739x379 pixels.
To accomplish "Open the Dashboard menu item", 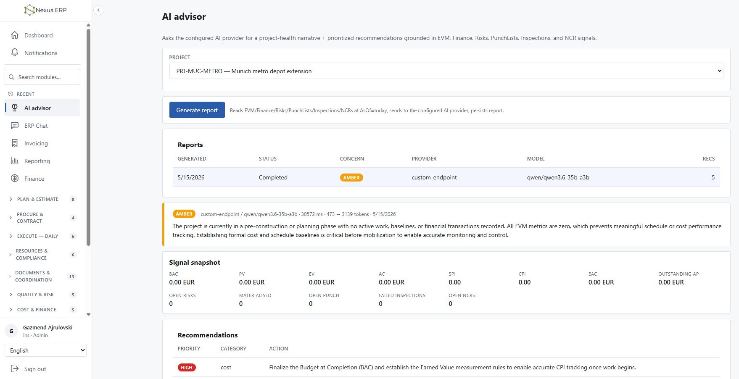I will coord(42,35).
